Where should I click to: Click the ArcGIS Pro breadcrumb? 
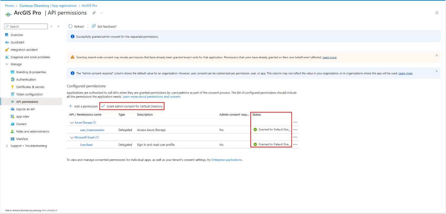tap(89, 6)
